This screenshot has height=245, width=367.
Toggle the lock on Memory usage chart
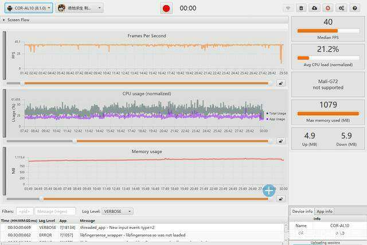tap(281, 199)
